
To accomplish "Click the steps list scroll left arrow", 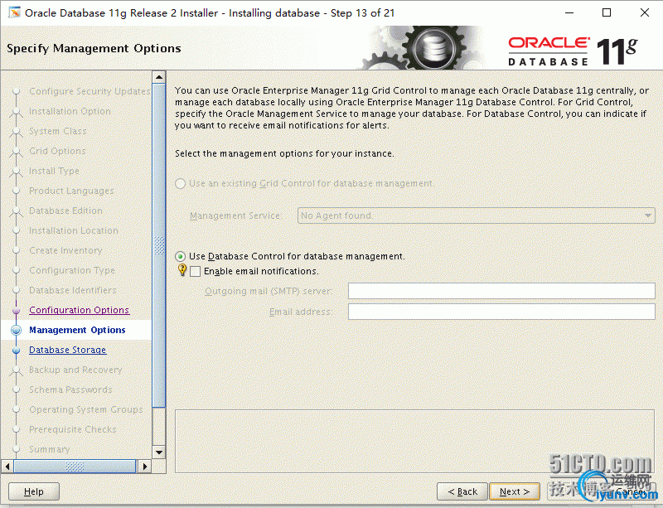I will (7, 467).
